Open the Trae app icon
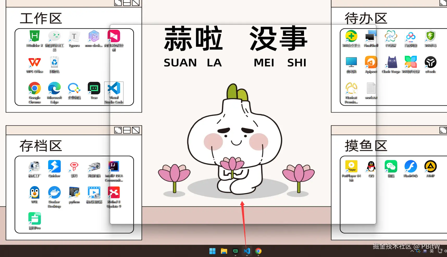Image resolution: width=447 pixels, height=257 pixels. pos(94,89)
